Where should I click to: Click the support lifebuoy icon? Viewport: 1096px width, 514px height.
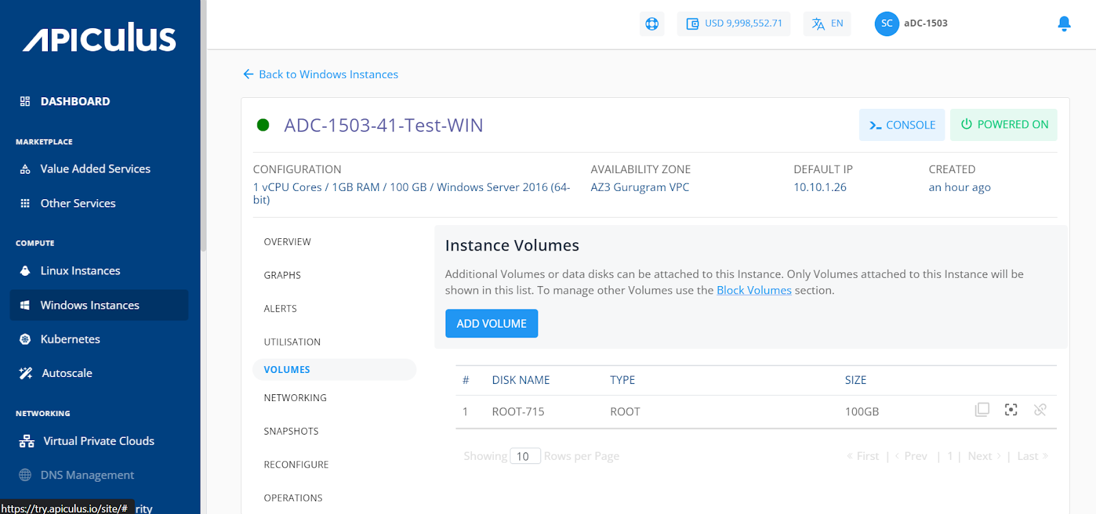click(x=651, y=24)
